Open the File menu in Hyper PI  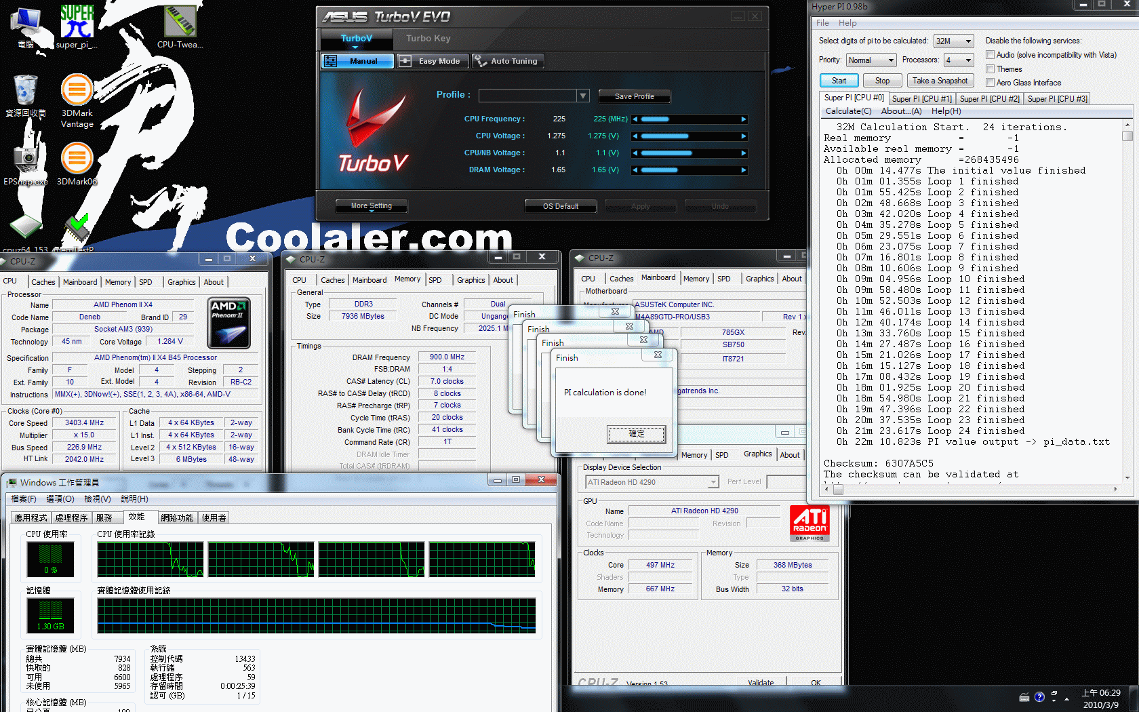click(x=822, y=23)
